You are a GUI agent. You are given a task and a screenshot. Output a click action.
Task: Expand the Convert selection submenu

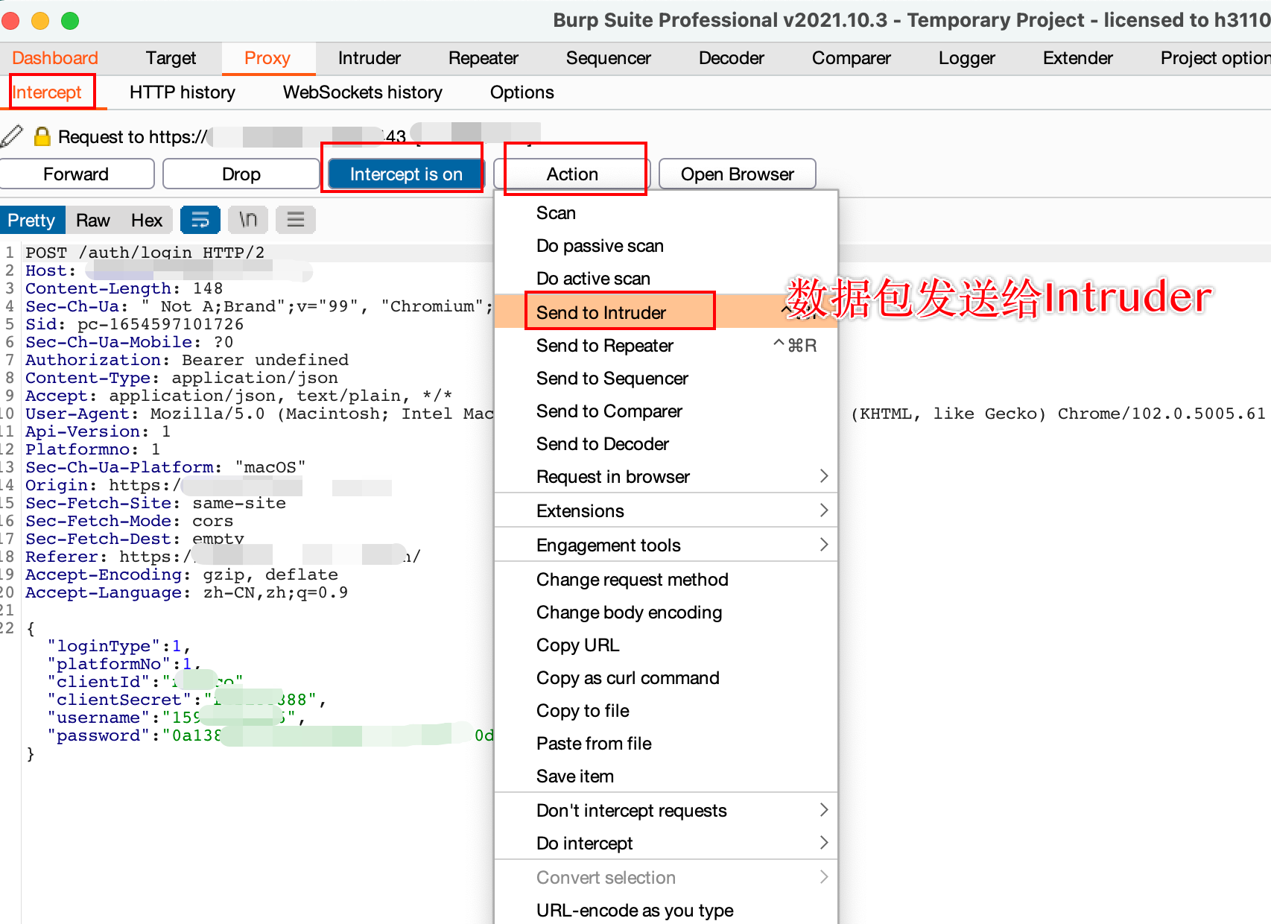pos(666,878)
